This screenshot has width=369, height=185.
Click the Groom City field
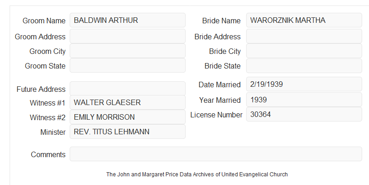point(127,51)
